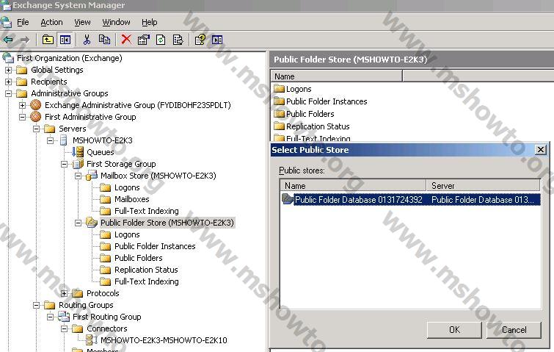Image resolution: width=554 pixels, height=352 pixels.
Task: Select Public Folder Instances in the tree
Action: tap(155, 246)
